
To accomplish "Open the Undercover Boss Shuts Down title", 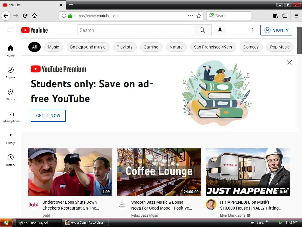I will 71,205.
